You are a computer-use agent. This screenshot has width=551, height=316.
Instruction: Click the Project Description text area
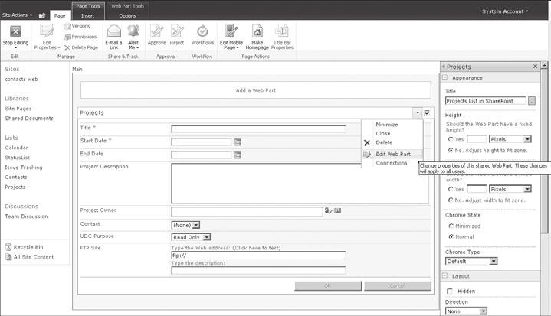click(300, 183)
